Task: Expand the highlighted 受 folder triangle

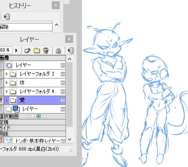Action: click(x=7, y=100)
